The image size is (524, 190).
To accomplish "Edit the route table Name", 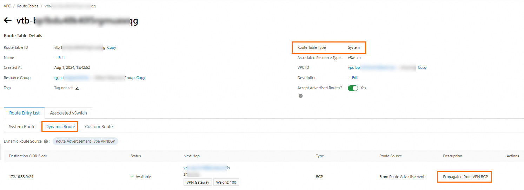I will (x=61, y=58).
